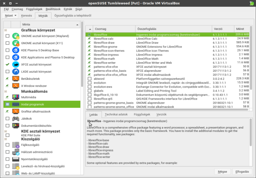Screen dimensions: 256x178
Task: Click the status icon of the libreoffice package
Action: 89,34
